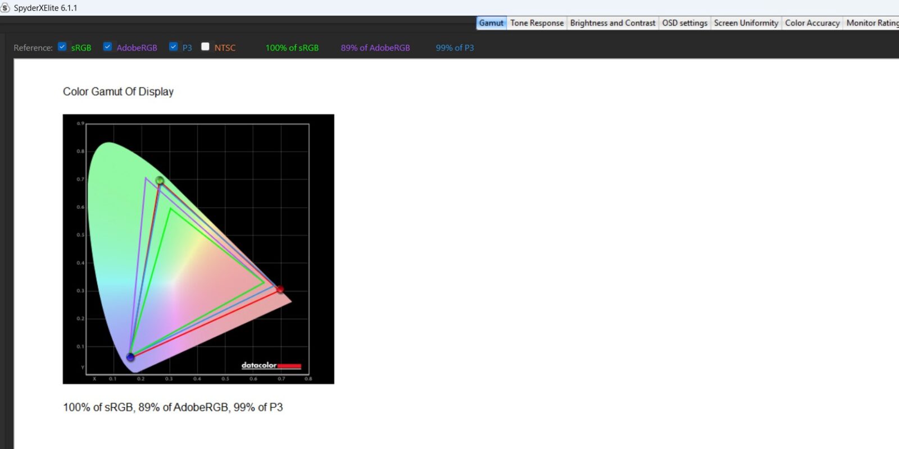
Task: Select the Gamut tab
Action: pos(491,23)
